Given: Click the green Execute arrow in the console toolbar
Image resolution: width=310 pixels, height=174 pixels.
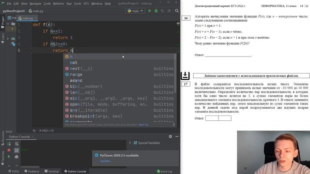Looking at the screenshot, I should click(x=9, y=157).
